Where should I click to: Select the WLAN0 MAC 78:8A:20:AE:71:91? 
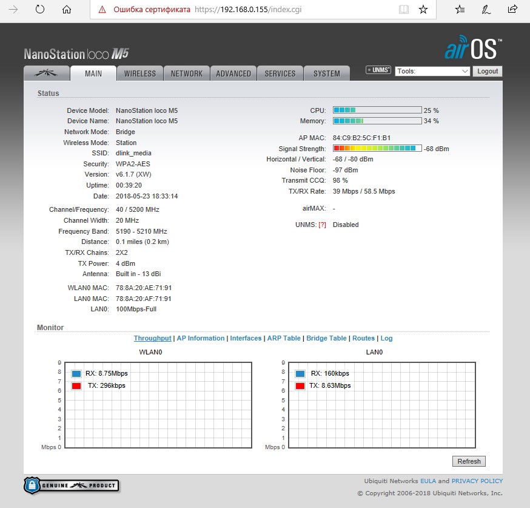[144, 288]
